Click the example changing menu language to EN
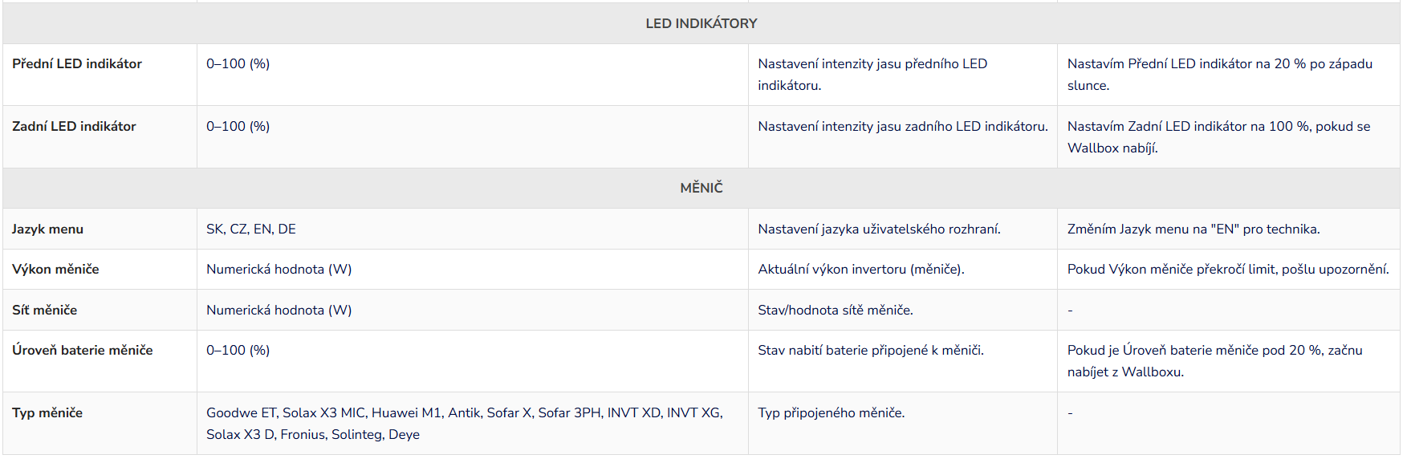 point(1193,229)
